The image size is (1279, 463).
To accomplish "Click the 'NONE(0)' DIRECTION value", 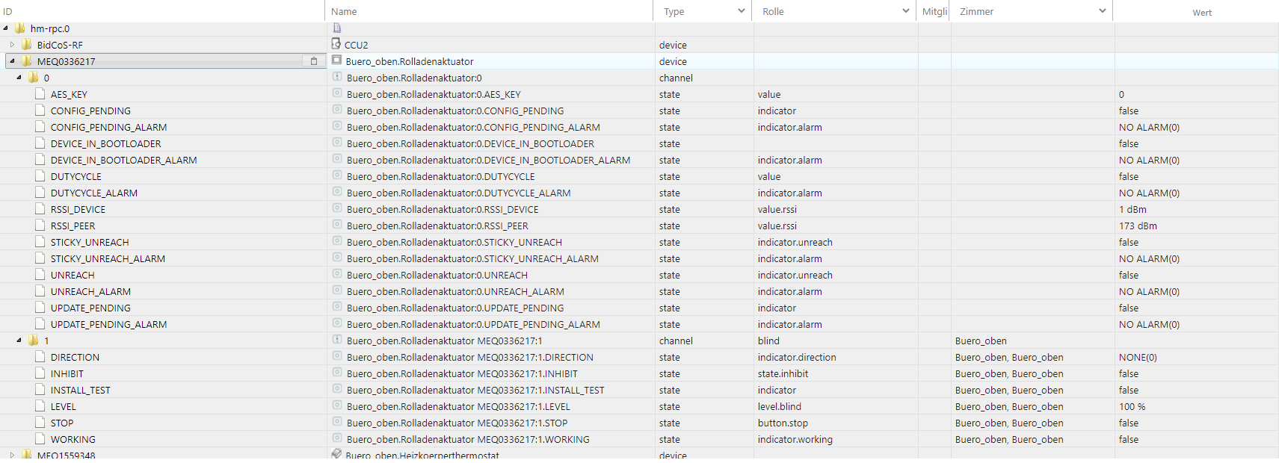I will click(1138, 357).
